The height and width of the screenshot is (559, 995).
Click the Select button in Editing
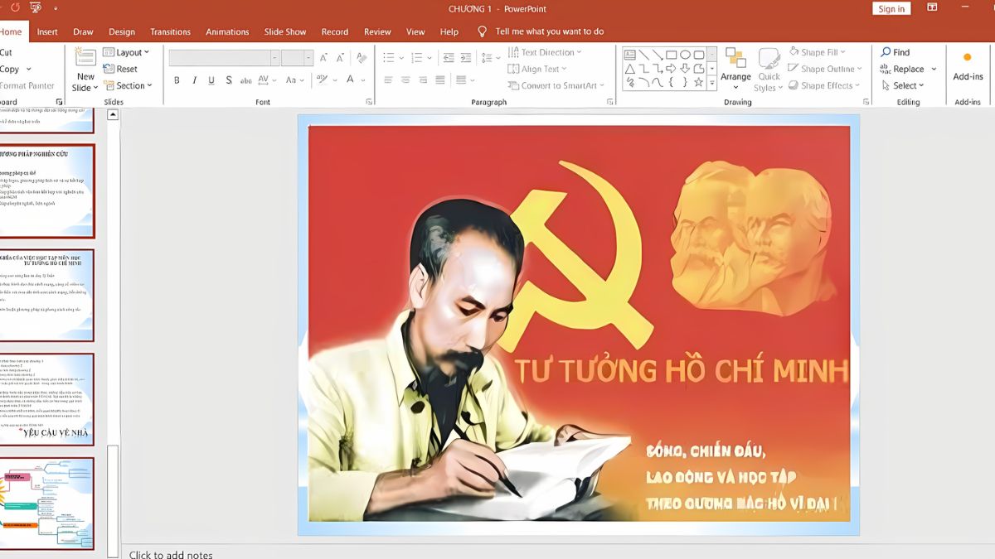click(x=903, y=85)
